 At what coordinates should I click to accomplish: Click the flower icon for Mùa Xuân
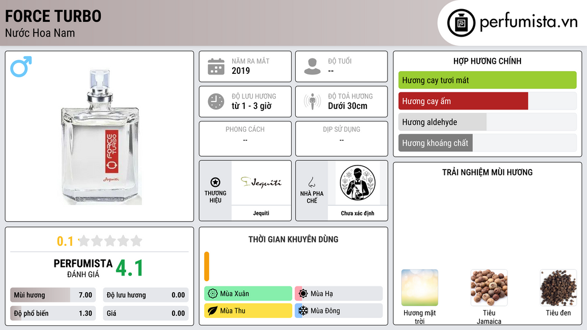213,294
